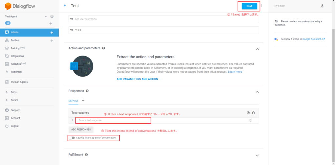
Task: Create intent with plus icon next to Intents
Action: coord(52,33)
